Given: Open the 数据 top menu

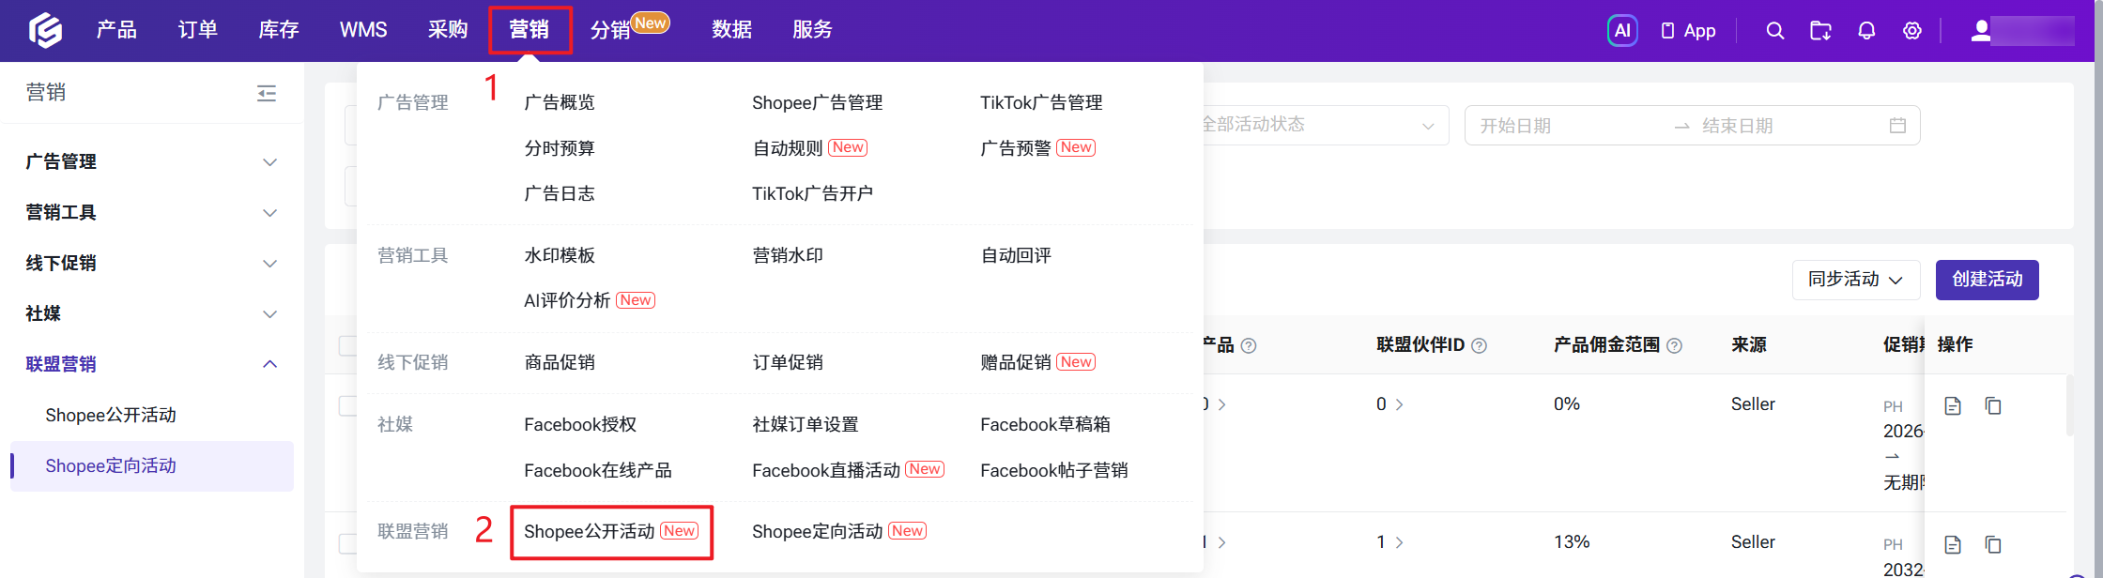Looking at the screenshot, I should pos(731,30).
